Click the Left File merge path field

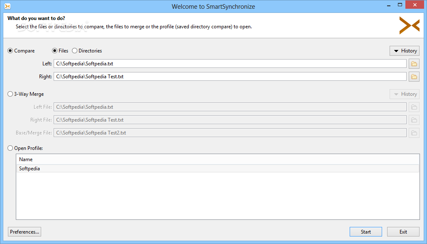click(x=230, y=107)
